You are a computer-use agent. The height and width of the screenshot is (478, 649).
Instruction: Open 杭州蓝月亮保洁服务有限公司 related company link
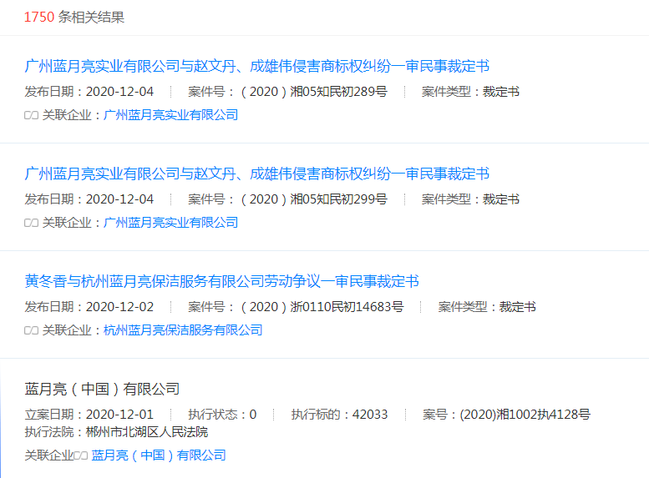click(183, 330)
